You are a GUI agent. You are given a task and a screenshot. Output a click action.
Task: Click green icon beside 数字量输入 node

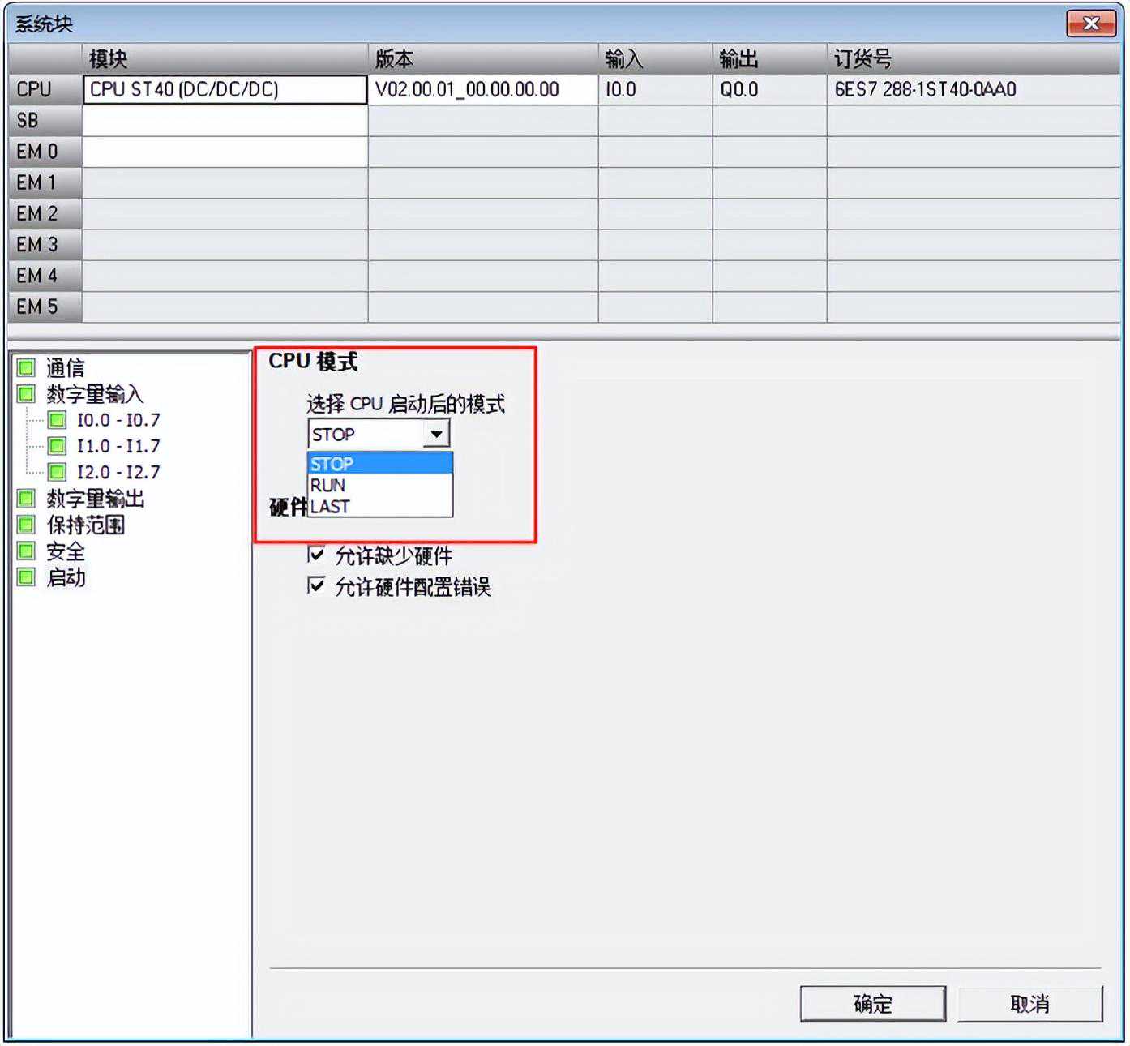tap(26, 395)
